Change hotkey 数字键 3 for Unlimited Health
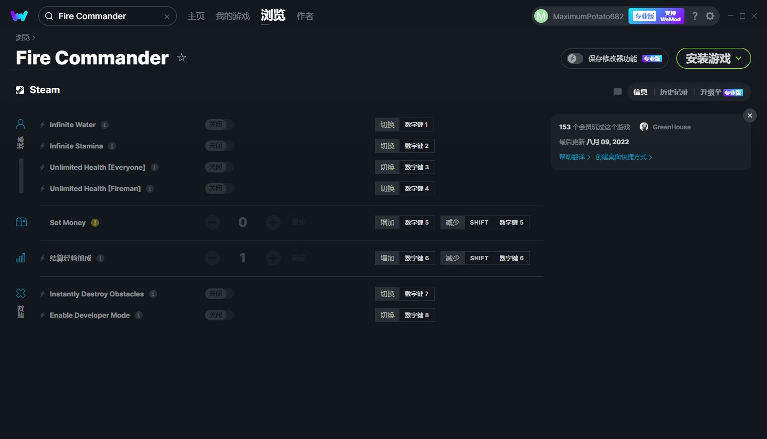The image size is (767, 439). 417,167
